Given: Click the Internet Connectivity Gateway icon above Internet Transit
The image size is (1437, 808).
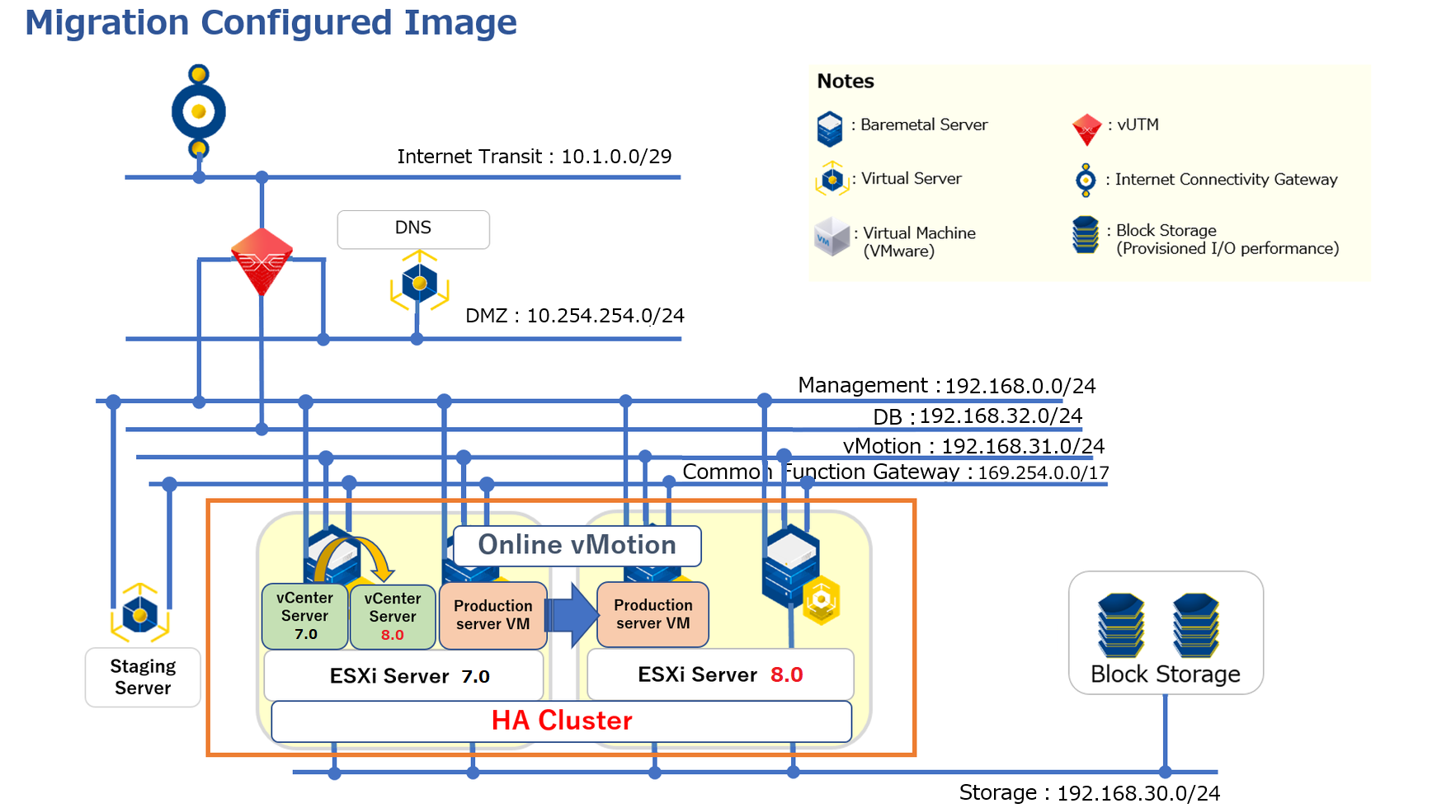Looking at the screenshot, I should coord(198,111).
